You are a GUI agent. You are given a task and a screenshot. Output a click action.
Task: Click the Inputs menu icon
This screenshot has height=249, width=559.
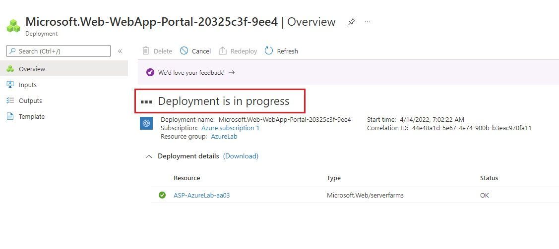10,85
